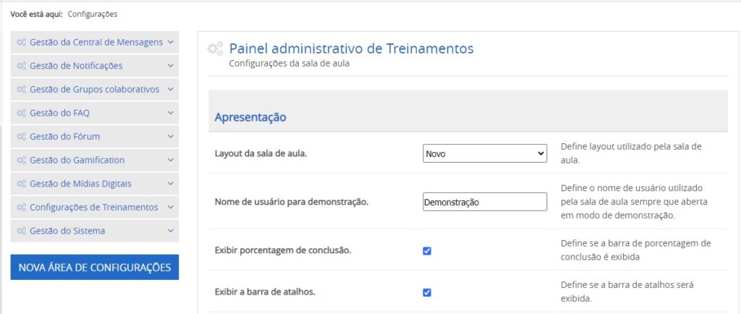741x314 pixels.
Task: Expand Configurações de Treinamentos chevron arrow
Action: pos(170,207)
